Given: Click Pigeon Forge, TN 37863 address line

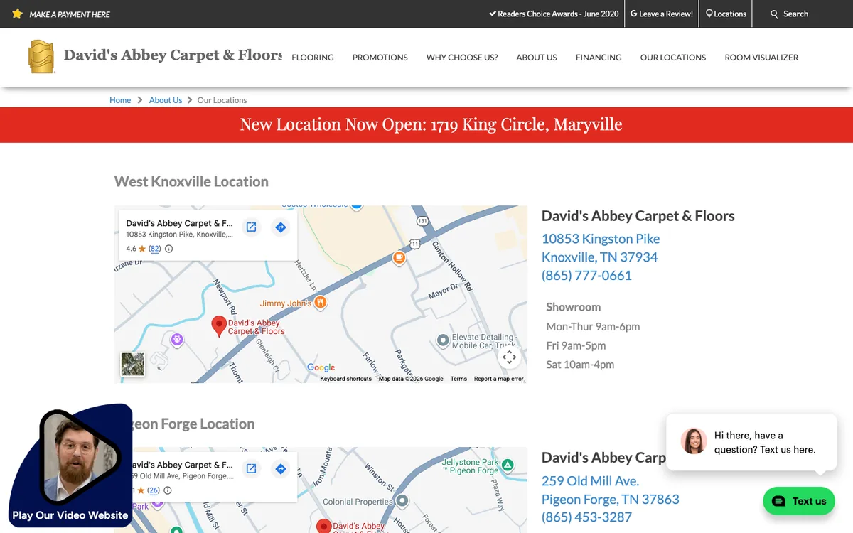Looking at the screenshot, I should click(611, 500).
